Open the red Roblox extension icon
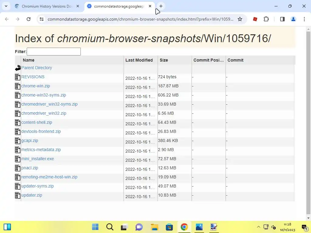The height and width of the screenshot is (233, 311). click(255, 19)
